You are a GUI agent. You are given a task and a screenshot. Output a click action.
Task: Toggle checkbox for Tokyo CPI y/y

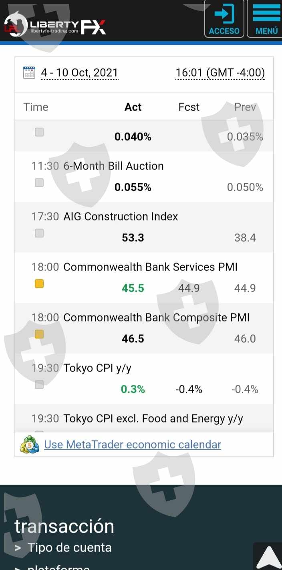(39, 385)
